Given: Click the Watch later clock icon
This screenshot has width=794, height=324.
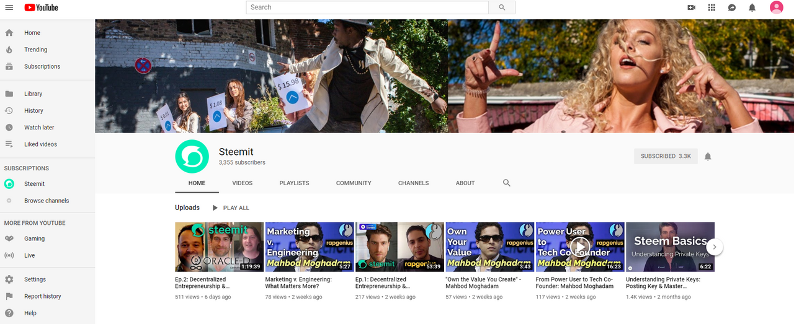Looking at the screenshot, I should 9,128.
